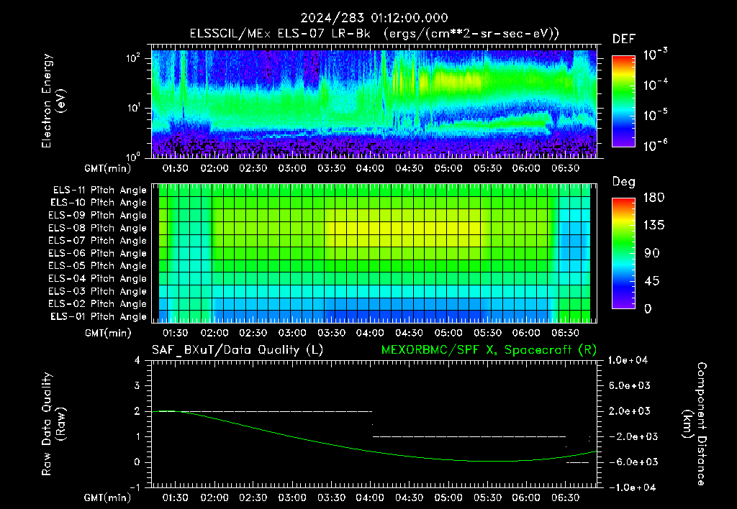
Task: Click the white data quality line at level 1
Action: (469, 436)
